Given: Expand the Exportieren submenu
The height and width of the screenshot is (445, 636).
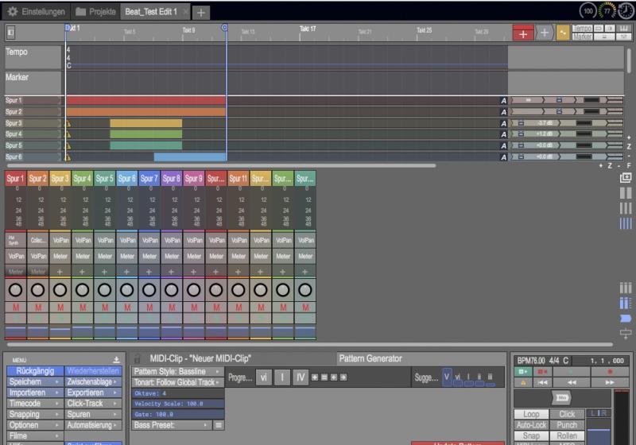Looking at the screenshot, I should coord(93,393).
